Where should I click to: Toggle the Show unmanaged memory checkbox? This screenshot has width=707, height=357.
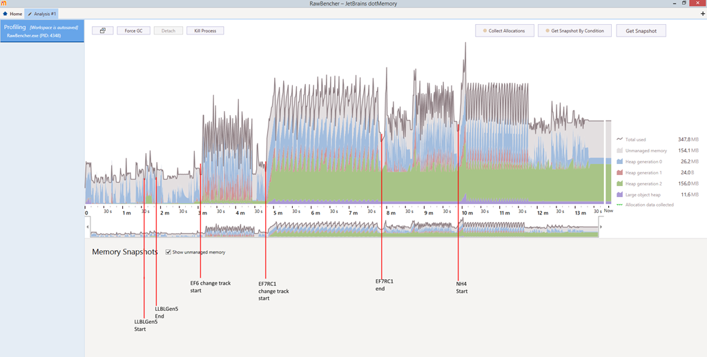168,252
